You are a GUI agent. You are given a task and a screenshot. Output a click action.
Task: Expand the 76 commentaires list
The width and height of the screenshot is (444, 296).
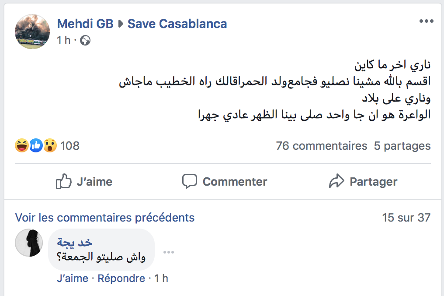pos(321,146)
